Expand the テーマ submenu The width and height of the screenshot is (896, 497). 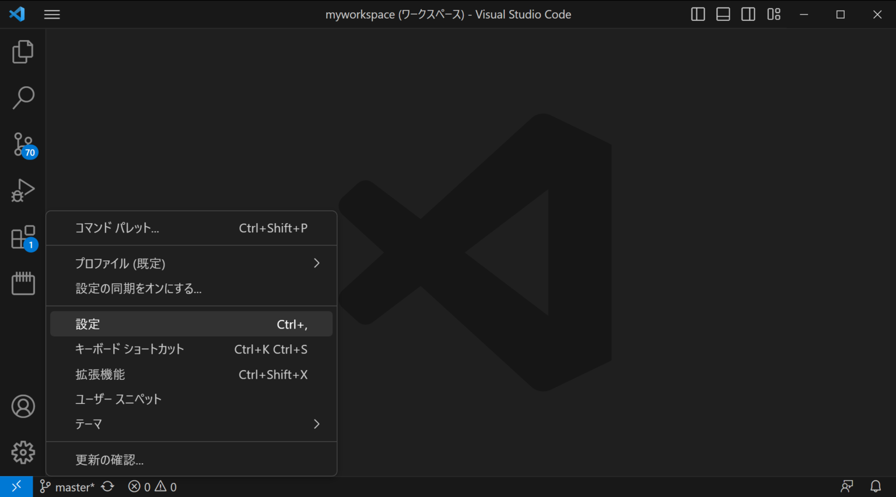tap(191, 424)
